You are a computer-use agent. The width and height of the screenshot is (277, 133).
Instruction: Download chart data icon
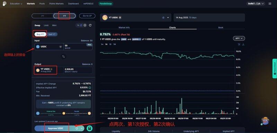click(243, 44)
